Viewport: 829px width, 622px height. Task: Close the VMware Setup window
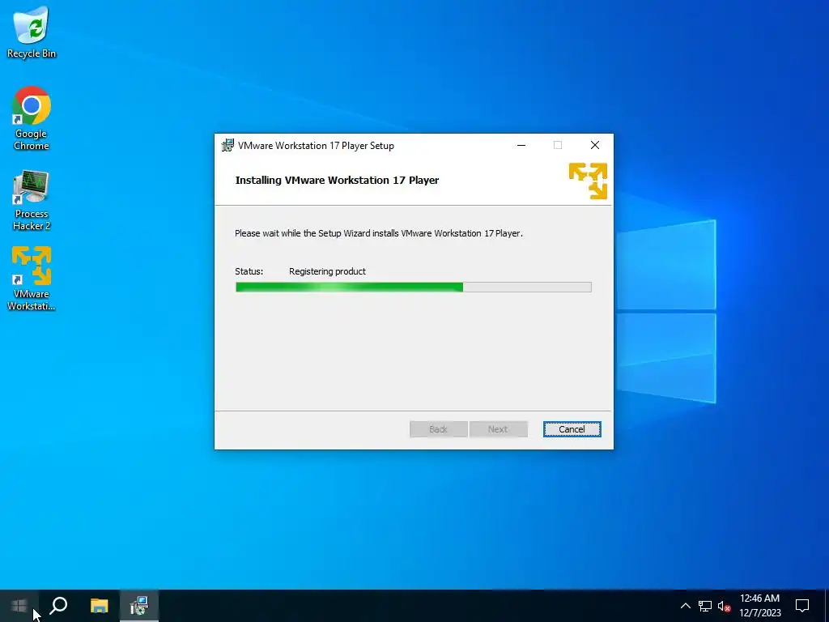click(x=595, y=146)
